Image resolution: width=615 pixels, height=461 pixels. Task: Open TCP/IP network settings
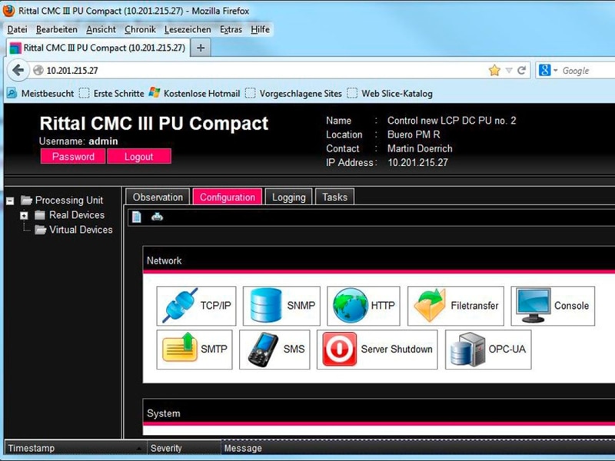(196, 306)
